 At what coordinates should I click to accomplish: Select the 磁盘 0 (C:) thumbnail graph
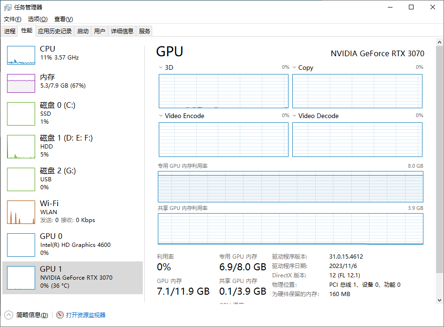tap(21, 114)
